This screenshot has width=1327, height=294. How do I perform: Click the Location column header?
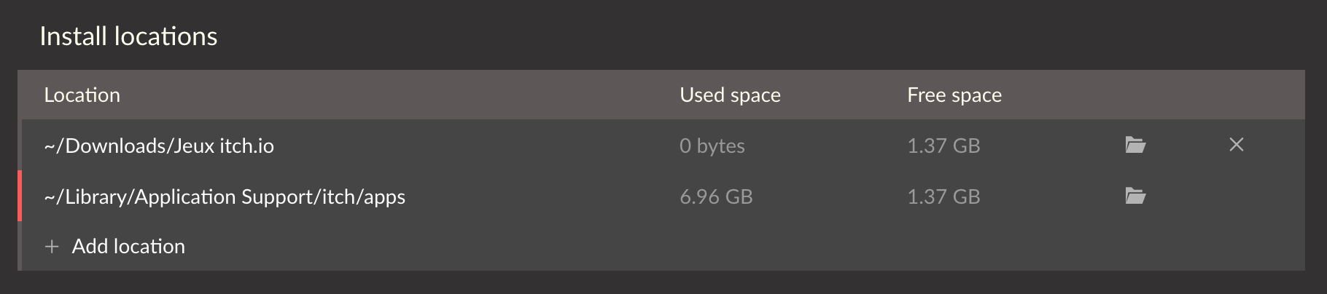82,95
